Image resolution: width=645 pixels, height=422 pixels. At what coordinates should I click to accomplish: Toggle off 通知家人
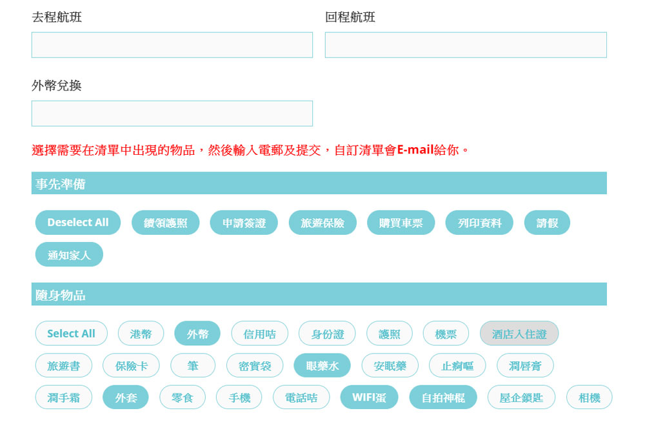pos(69,254)
